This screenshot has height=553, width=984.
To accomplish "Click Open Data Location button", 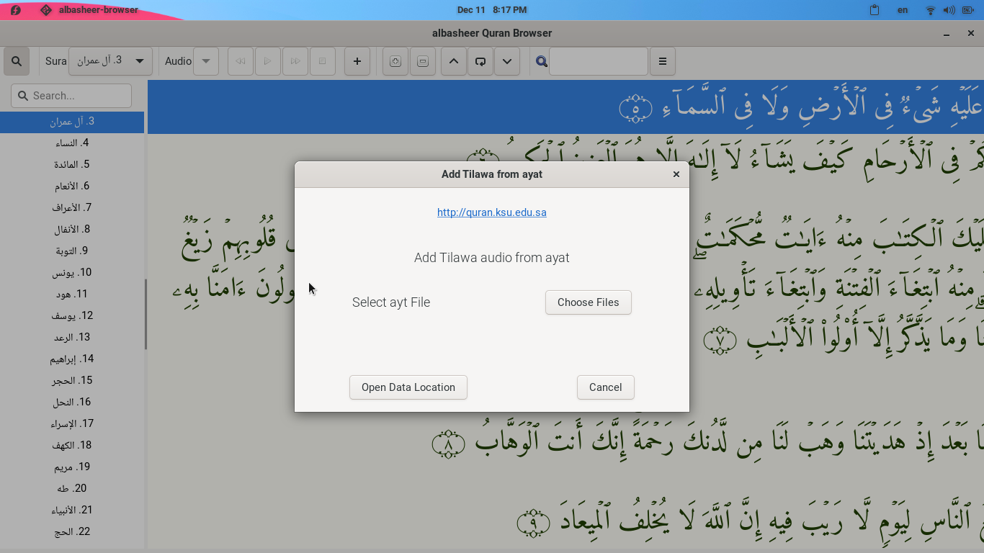I will point(408,387).
